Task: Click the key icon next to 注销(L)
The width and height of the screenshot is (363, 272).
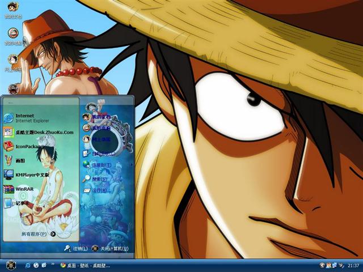Action: pyautogui.click(x=67, y=248)
